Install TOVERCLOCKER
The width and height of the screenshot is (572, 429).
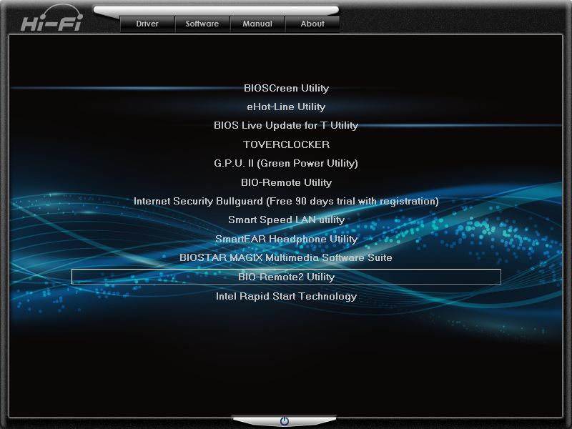point(287,144)
